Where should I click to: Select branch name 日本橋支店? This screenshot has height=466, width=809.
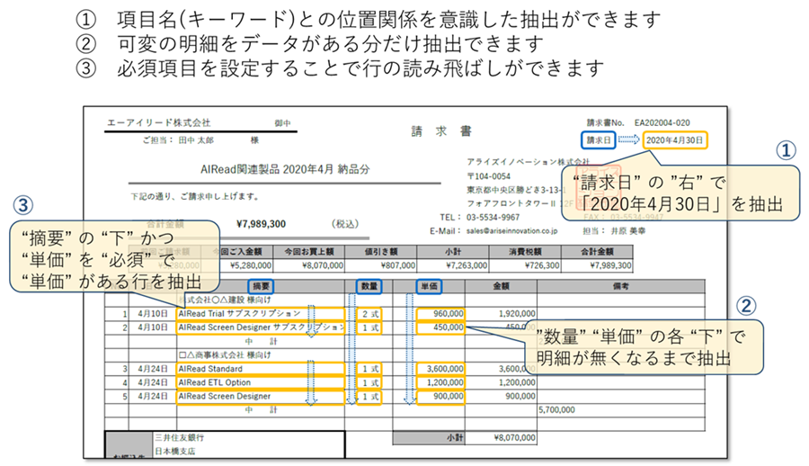tap(175, 452)
